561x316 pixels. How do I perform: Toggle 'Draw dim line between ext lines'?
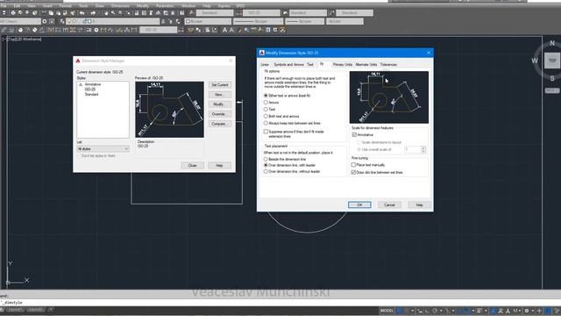[353, 172]
